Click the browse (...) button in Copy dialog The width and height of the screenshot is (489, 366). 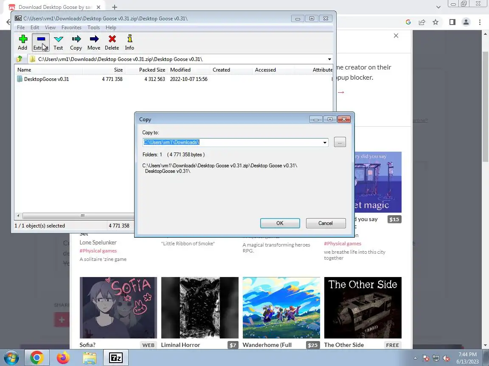pyautogui.click(x=340, y=142)
